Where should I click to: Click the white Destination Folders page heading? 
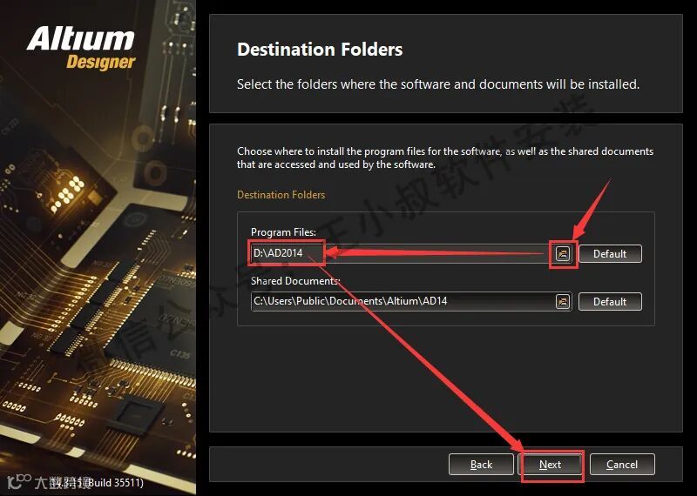(320, 50)
